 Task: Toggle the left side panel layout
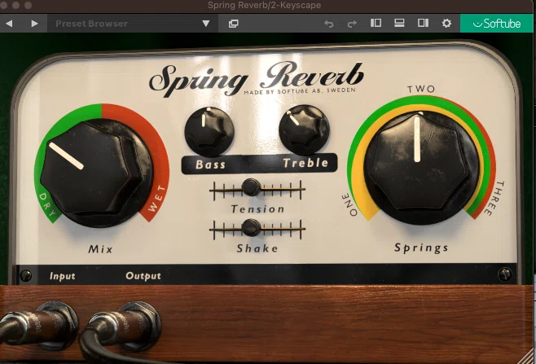(376, 23)
